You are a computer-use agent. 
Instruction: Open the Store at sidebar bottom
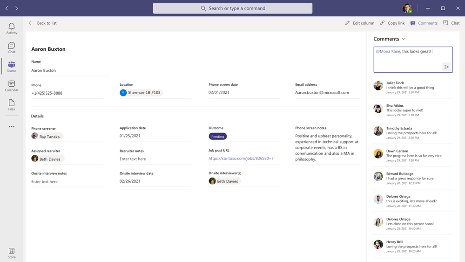[12, 253]
